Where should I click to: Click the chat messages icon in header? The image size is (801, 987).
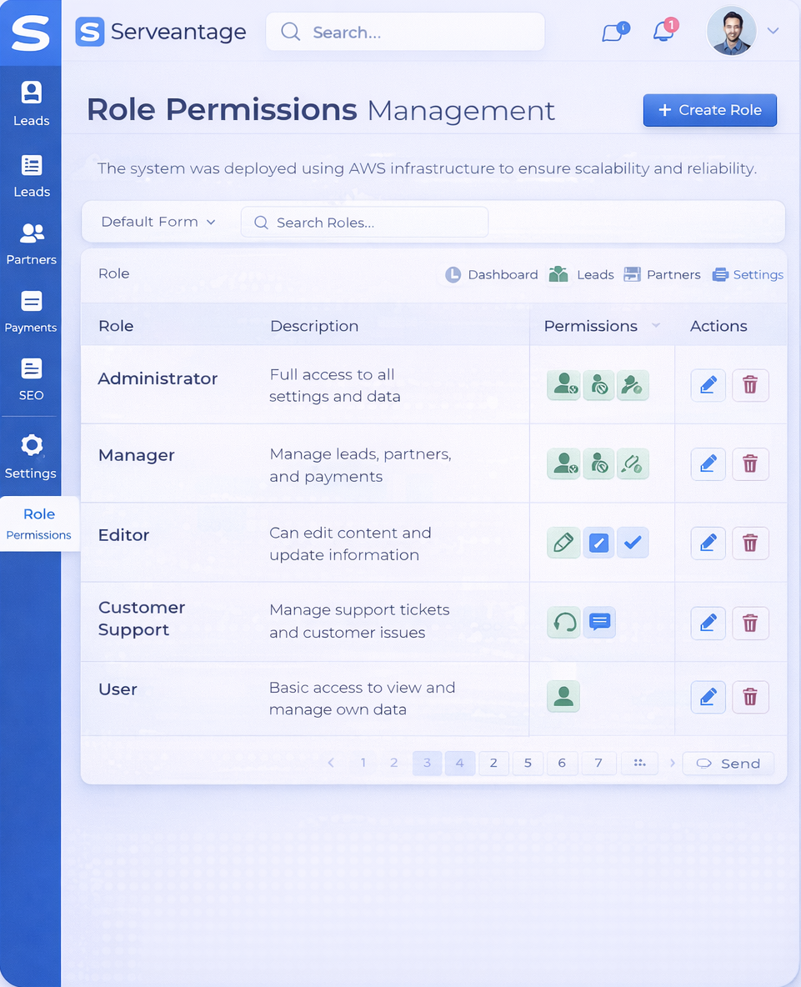click(613, 33)
